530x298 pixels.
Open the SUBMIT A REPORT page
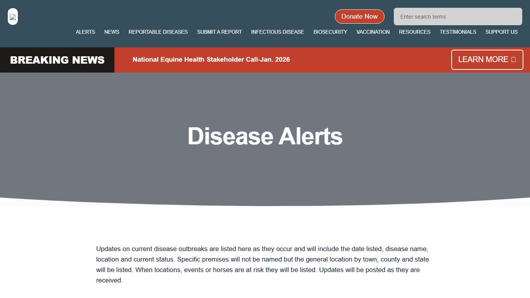coord(219,32)
